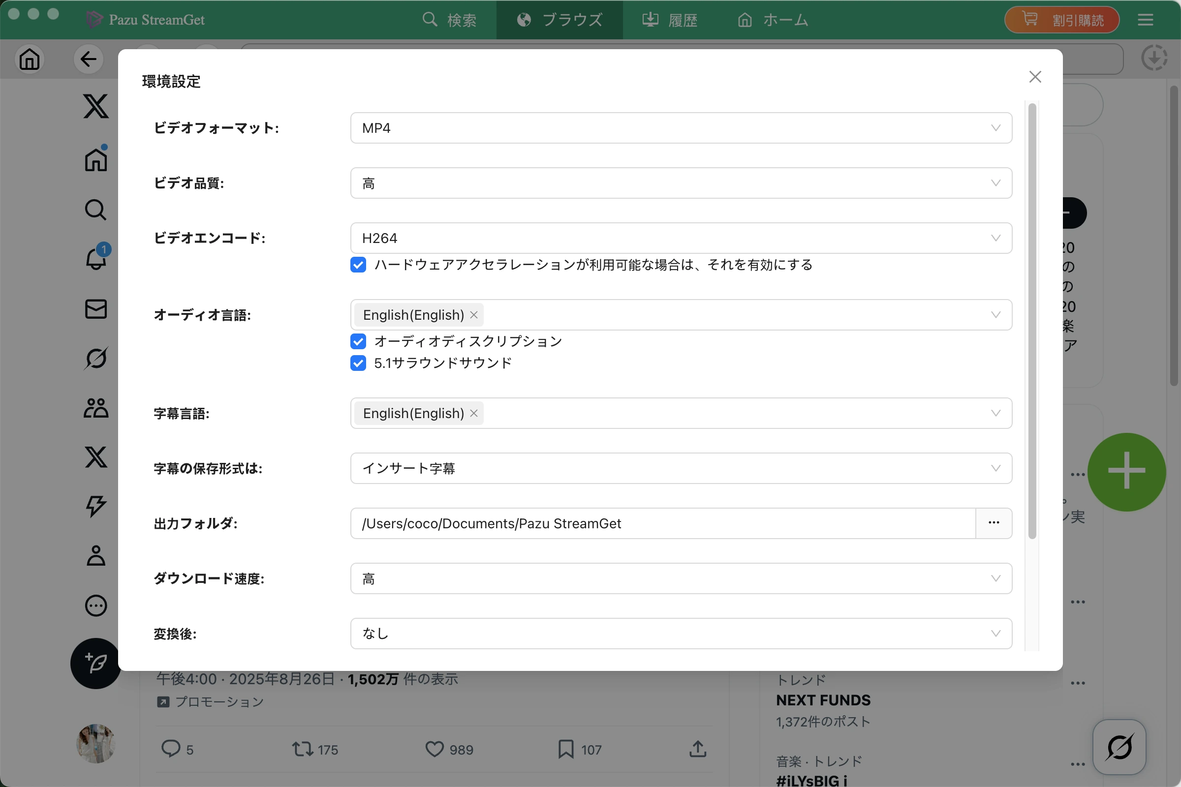Viewport: 1181px width, 787px height.
Task: Click the share upload icon on post
Action: tap(698, 749)
